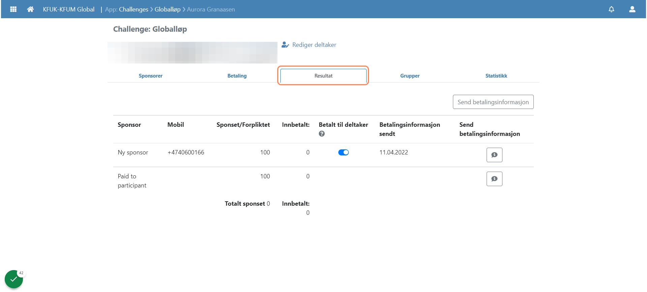Click the Rediger deltaker person icon
Screen dimensions: 647x292
click(x=285, y=45)
